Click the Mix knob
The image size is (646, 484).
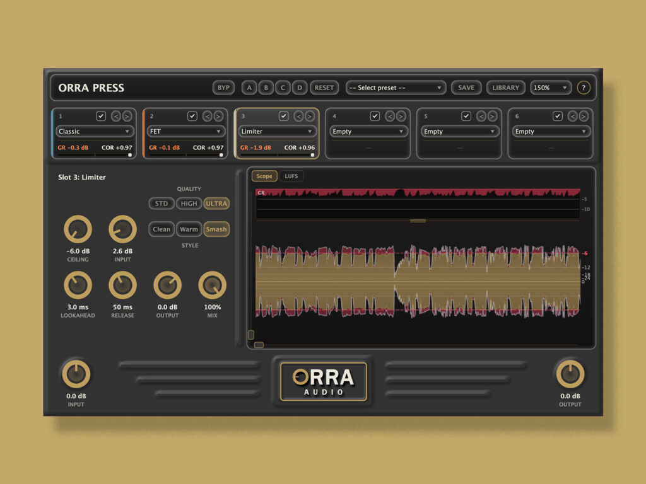point(212,285)
